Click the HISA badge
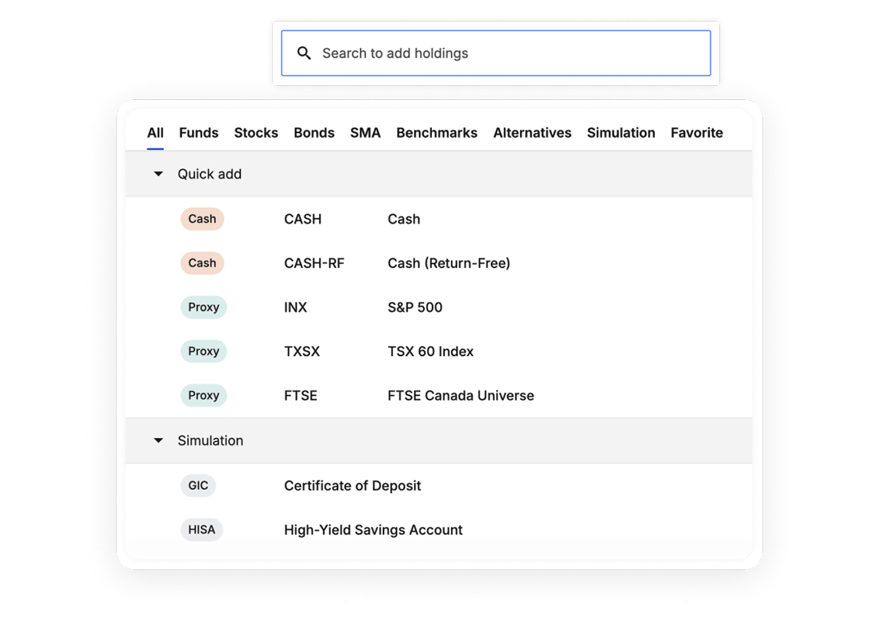The image size is (879, 628). point(202,529)
